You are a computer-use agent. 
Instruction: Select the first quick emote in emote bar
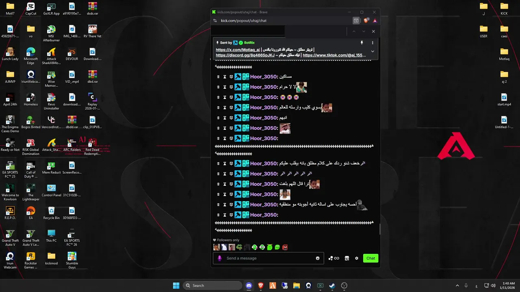click(x=217, y=247)
